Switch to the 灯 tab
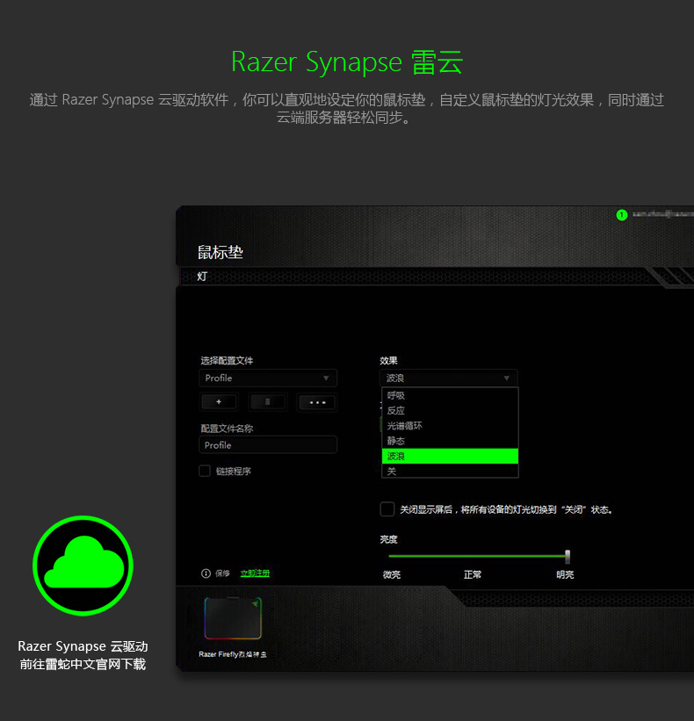Viewport: 694px width, 721px height. click(203, 277)
